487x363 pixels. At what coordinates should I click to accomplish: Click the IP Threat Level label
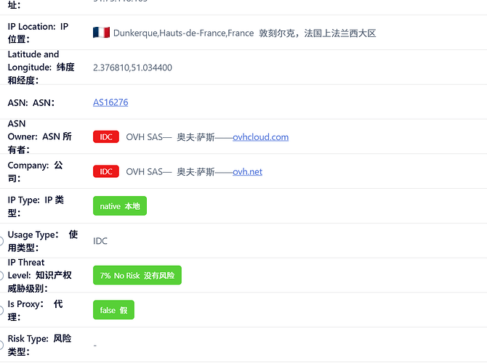point(40,275)
